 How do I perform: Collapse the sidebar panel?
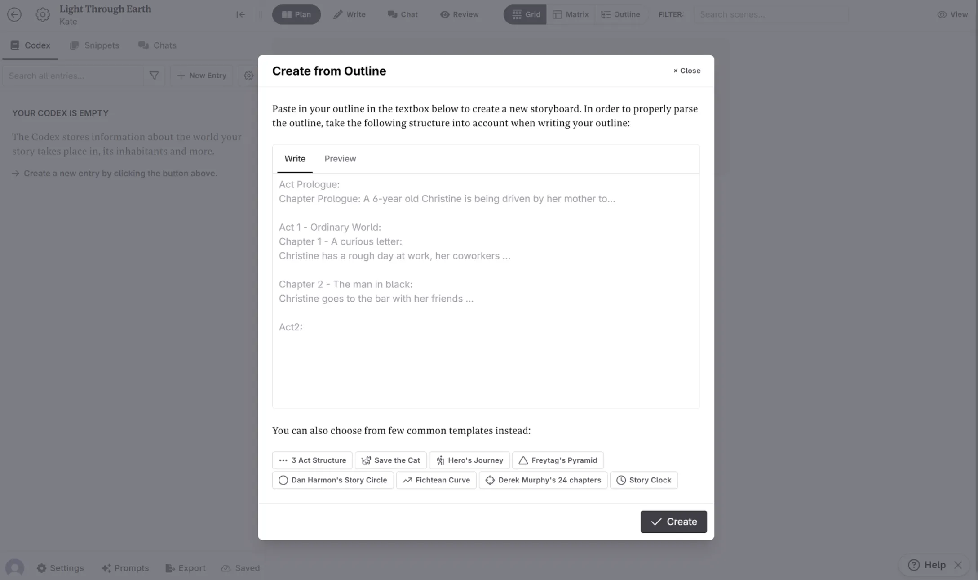coord(241,14)
